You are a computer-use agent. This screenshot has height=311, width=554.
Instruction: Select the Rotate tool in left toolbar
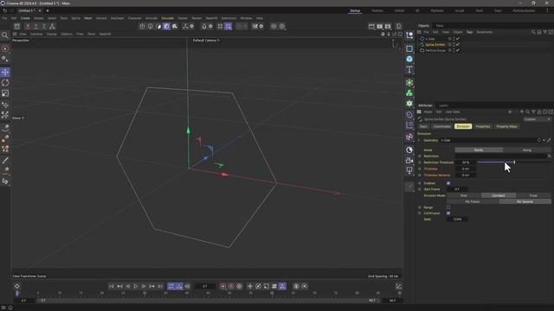5,83
